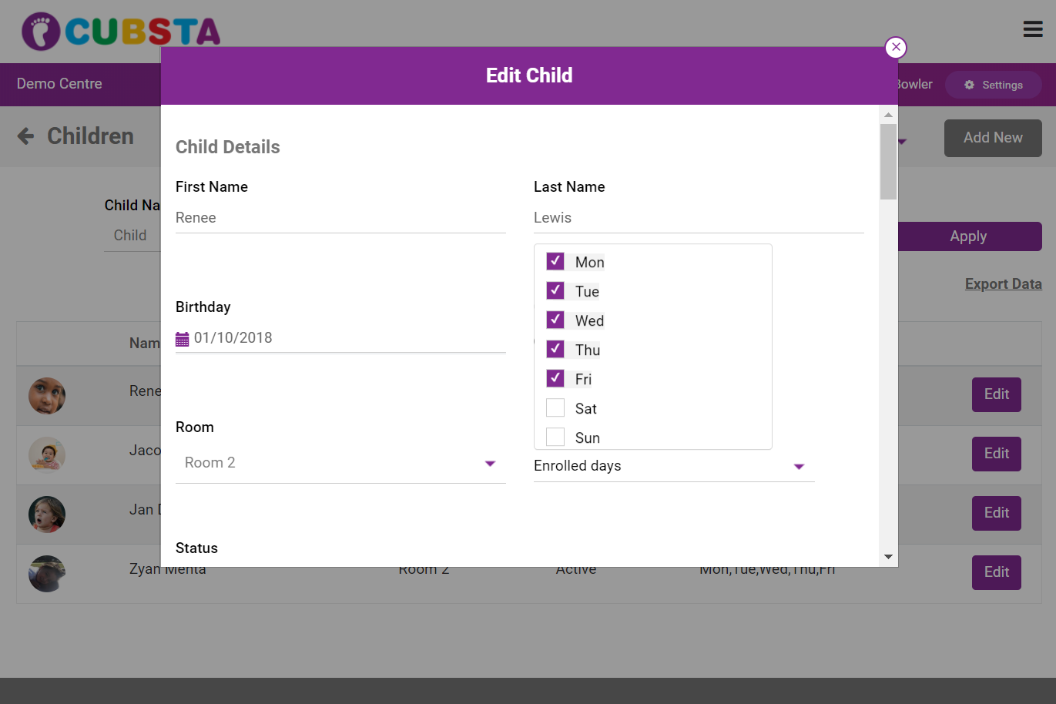
Task: Click Renee's profile photo thumbnail
Action: (x=46, y=395)
